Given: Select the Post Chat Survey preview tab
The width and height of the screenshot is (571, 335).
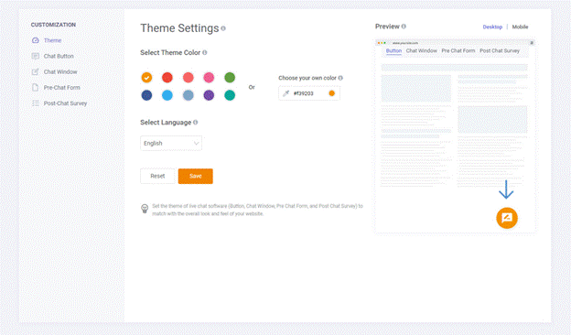Looking at the screenshot, I should 500,51.
